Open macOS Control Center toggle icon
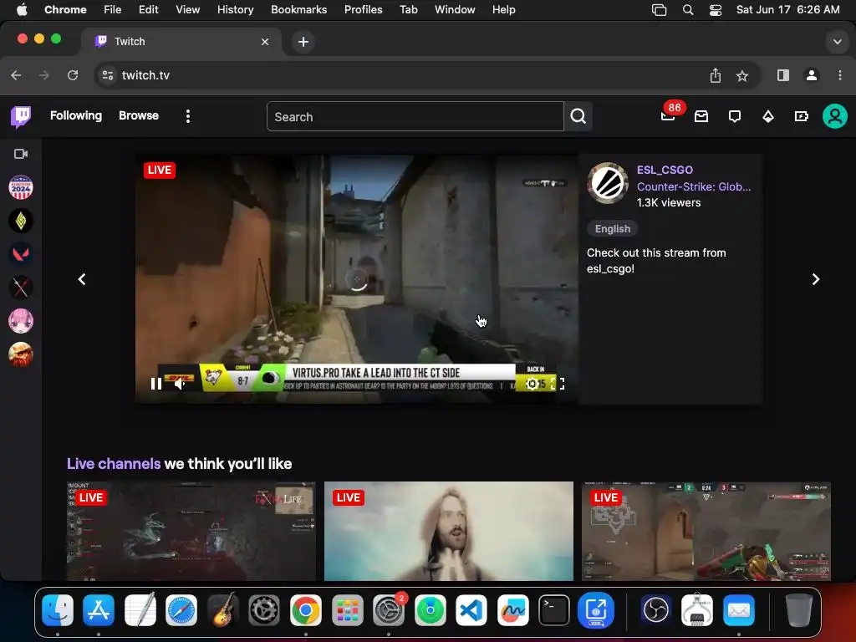 716,10
